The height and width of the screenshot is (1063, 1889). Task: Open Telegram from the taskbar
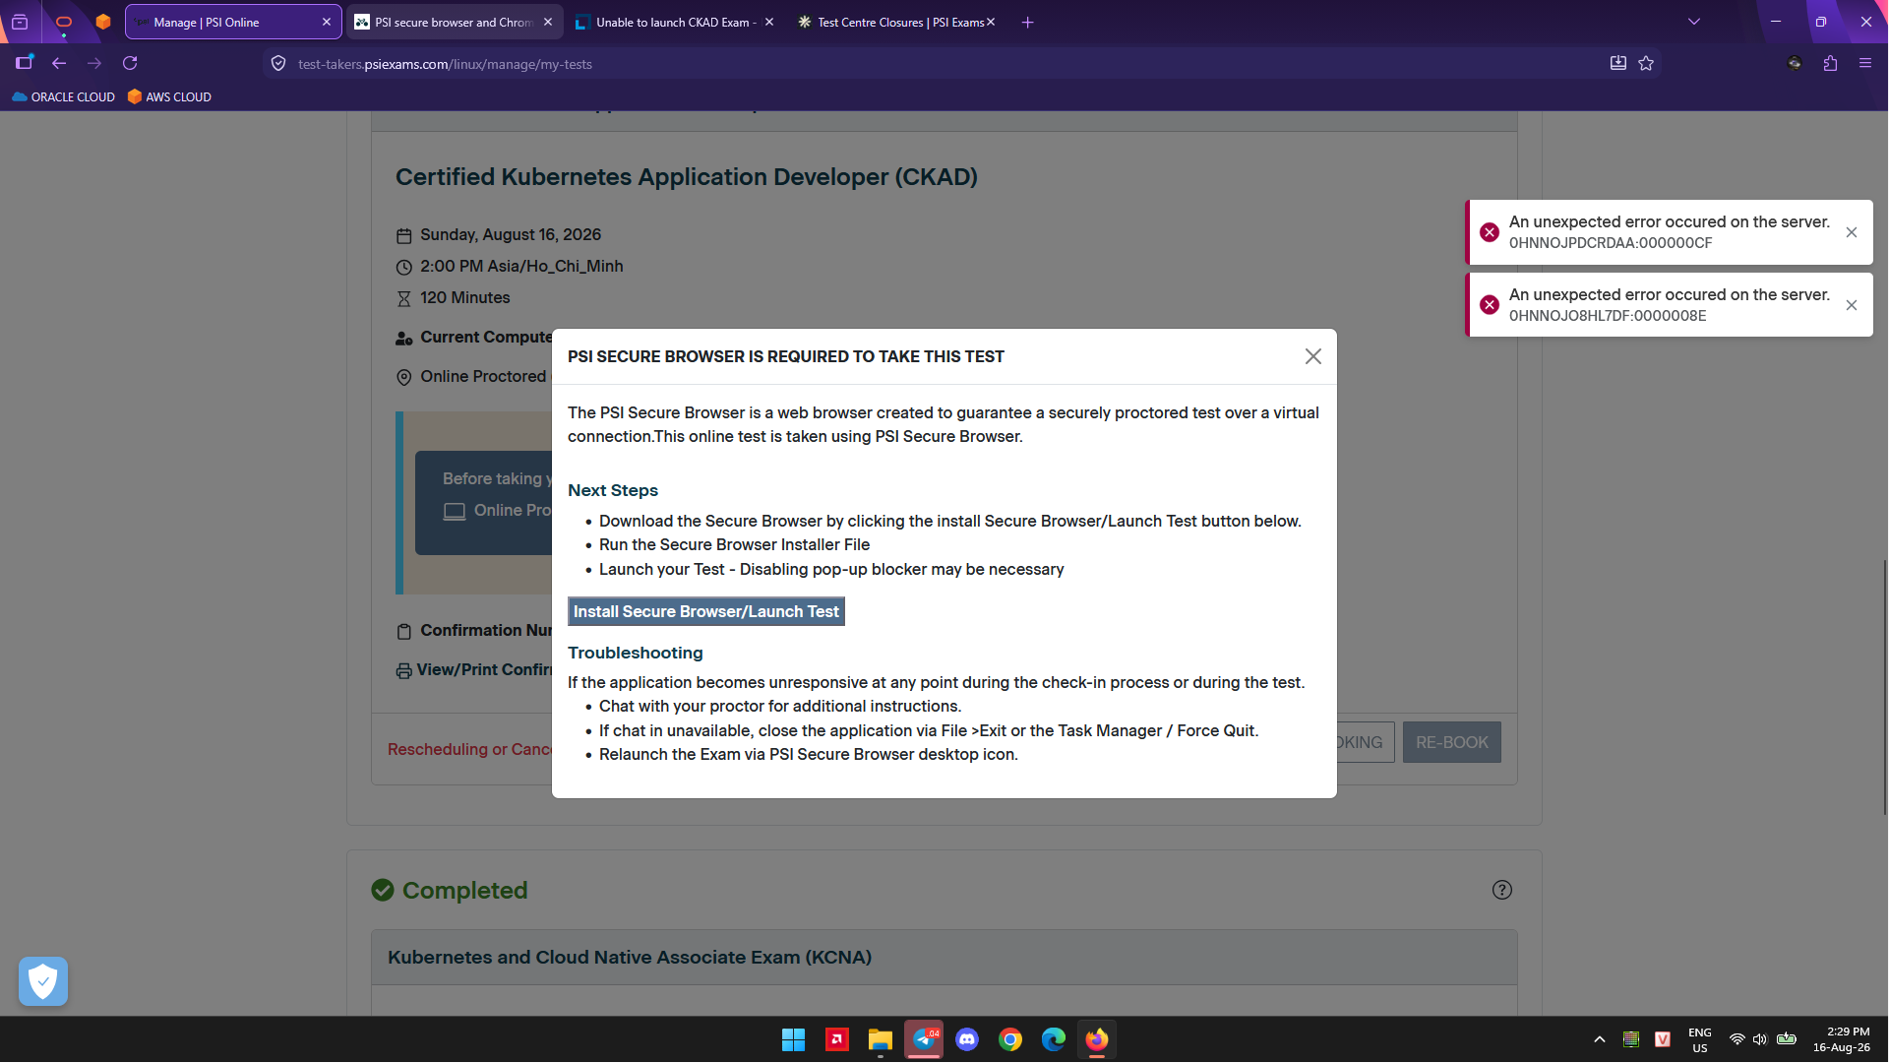924,1039
